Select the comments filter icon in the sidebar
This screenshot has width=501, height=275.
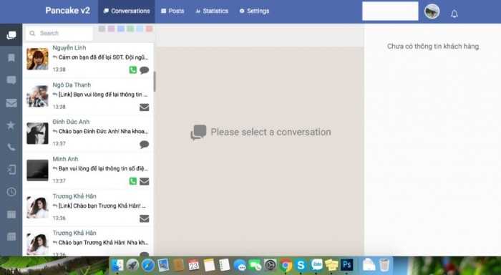pos(11,80)
